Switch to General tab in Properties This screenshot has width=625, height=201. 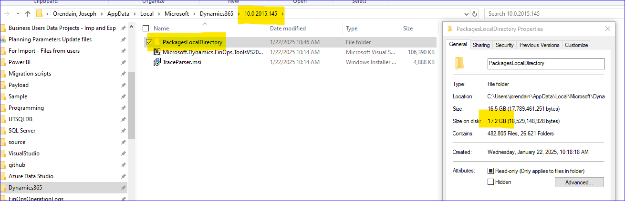458,45
